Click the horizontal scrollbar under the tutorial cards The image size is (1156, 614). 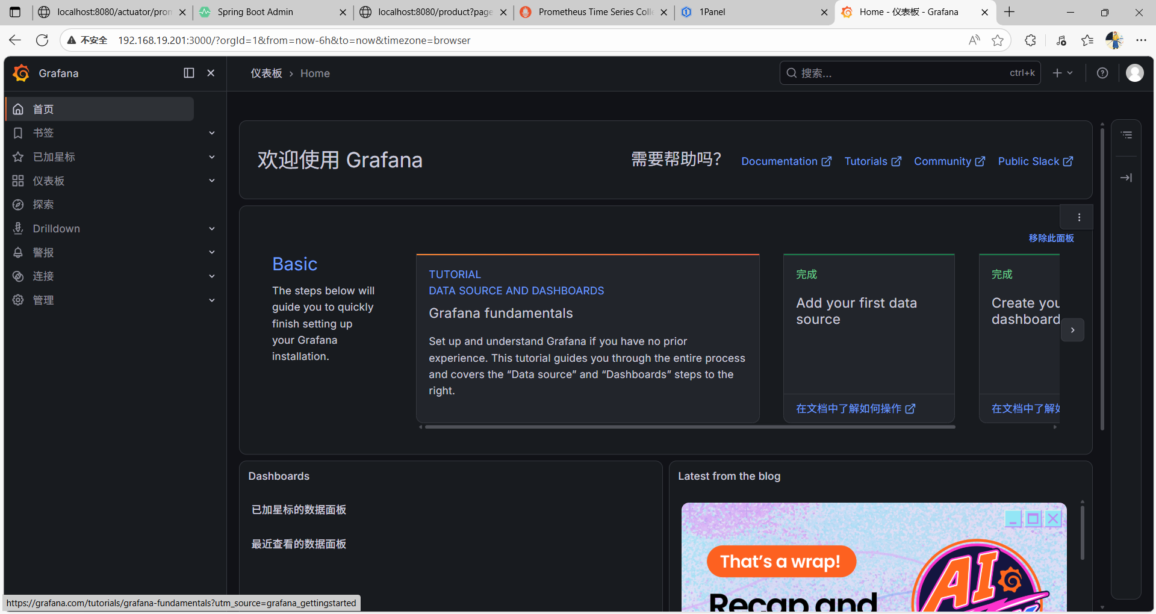(x=690, y=427)
